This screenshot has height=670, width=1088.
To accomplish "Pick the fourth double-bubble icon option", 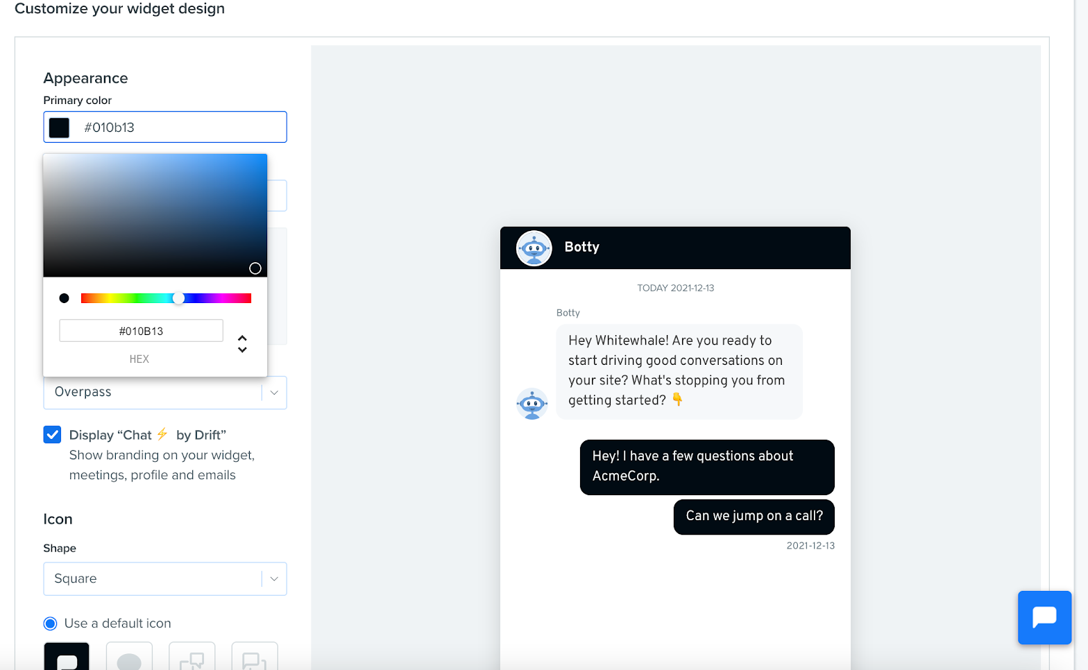I will (255, 656).
